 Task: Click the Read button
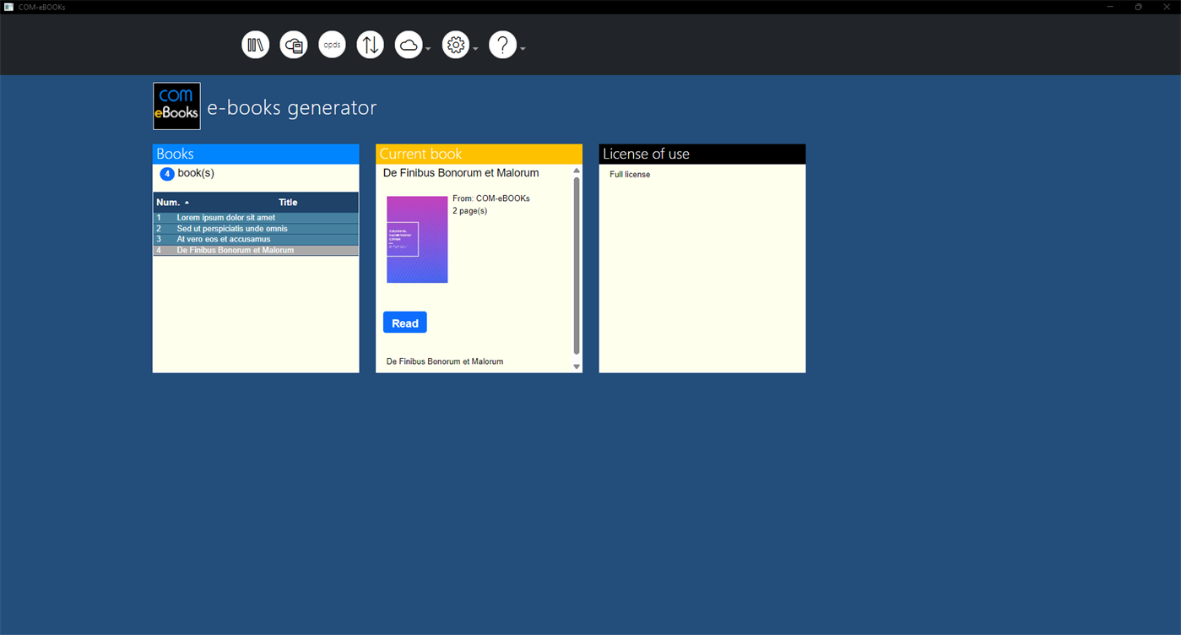(x=404, y=322)
